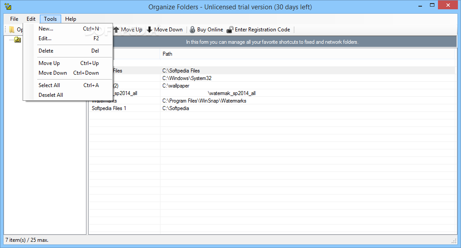
Task: Click the Buy Online padlock icon
Action: (x=192, y=30)
